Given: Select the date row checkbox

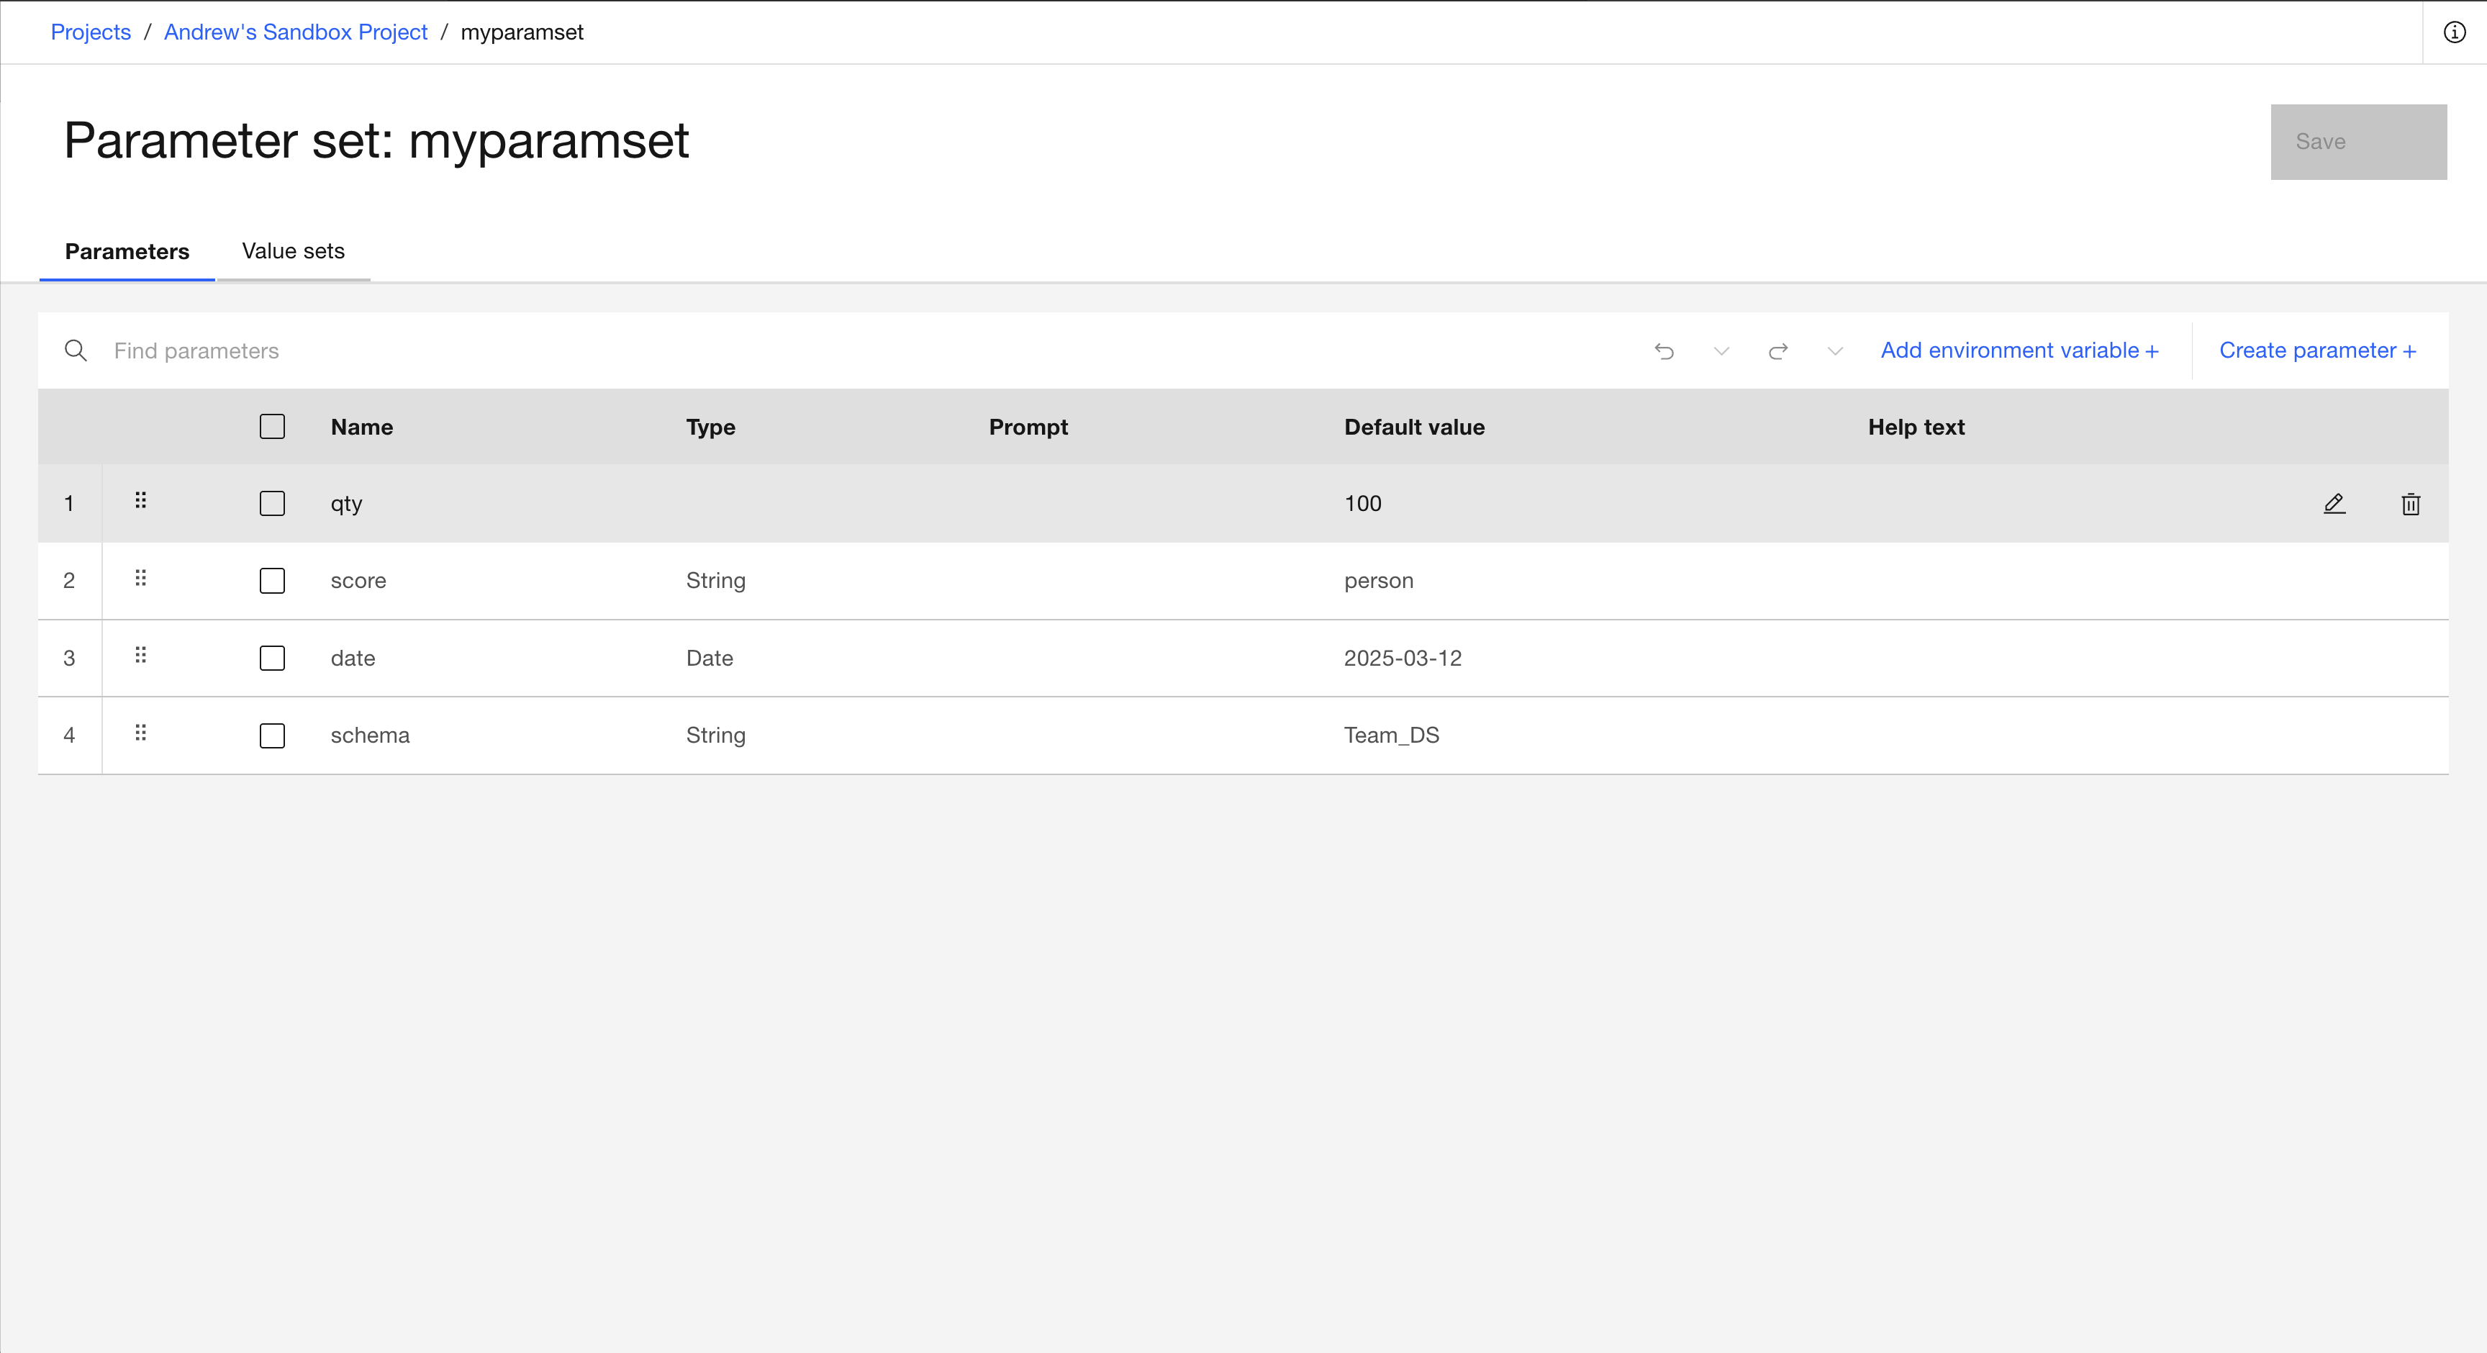Looking at the screenshot, I should [x=272, y=658].
